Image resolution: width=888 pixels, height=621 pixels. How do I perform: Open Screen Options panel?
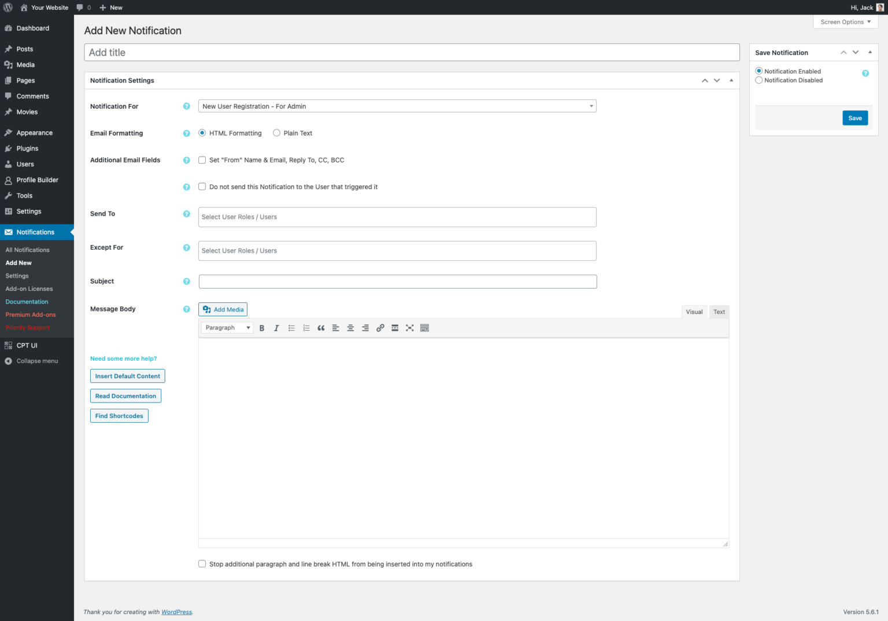point(845,21)
